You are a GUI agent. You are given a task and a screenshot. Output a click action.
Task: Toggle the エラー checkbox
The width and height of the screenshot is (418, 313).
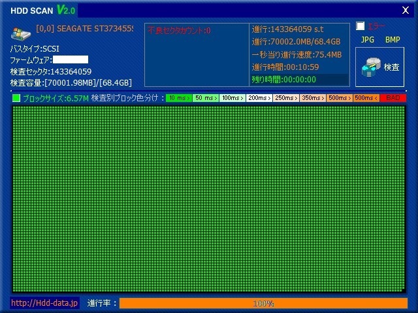point(360,26)
